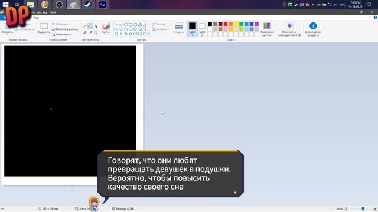Expand the Brushes (Кисти) dropdown arrow

[x=106, y=35]
